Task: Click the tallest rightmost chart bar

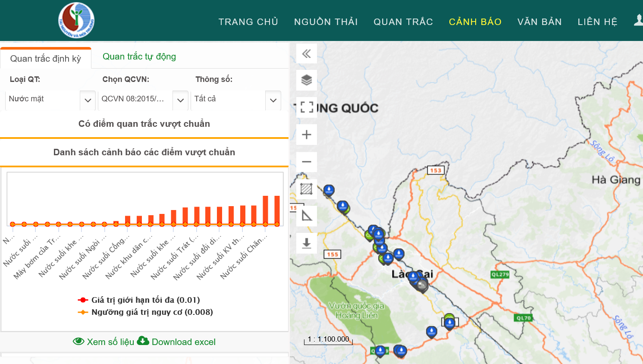Action: (277, 210)
